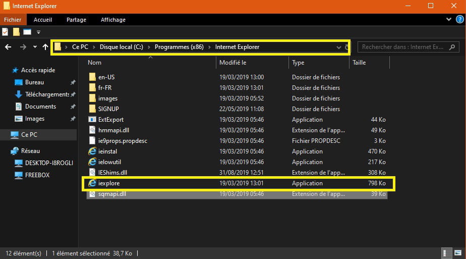
Task: Open Images in the navigation pane
Action: [x=34, y=119]
